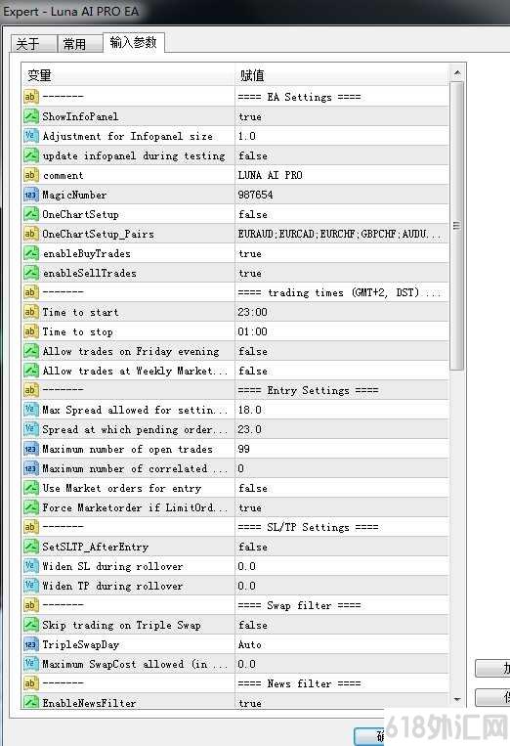510x746 pixels.
Task: Toggle Skip trading on Triple Swap value
Action: (x=342, y=625)
